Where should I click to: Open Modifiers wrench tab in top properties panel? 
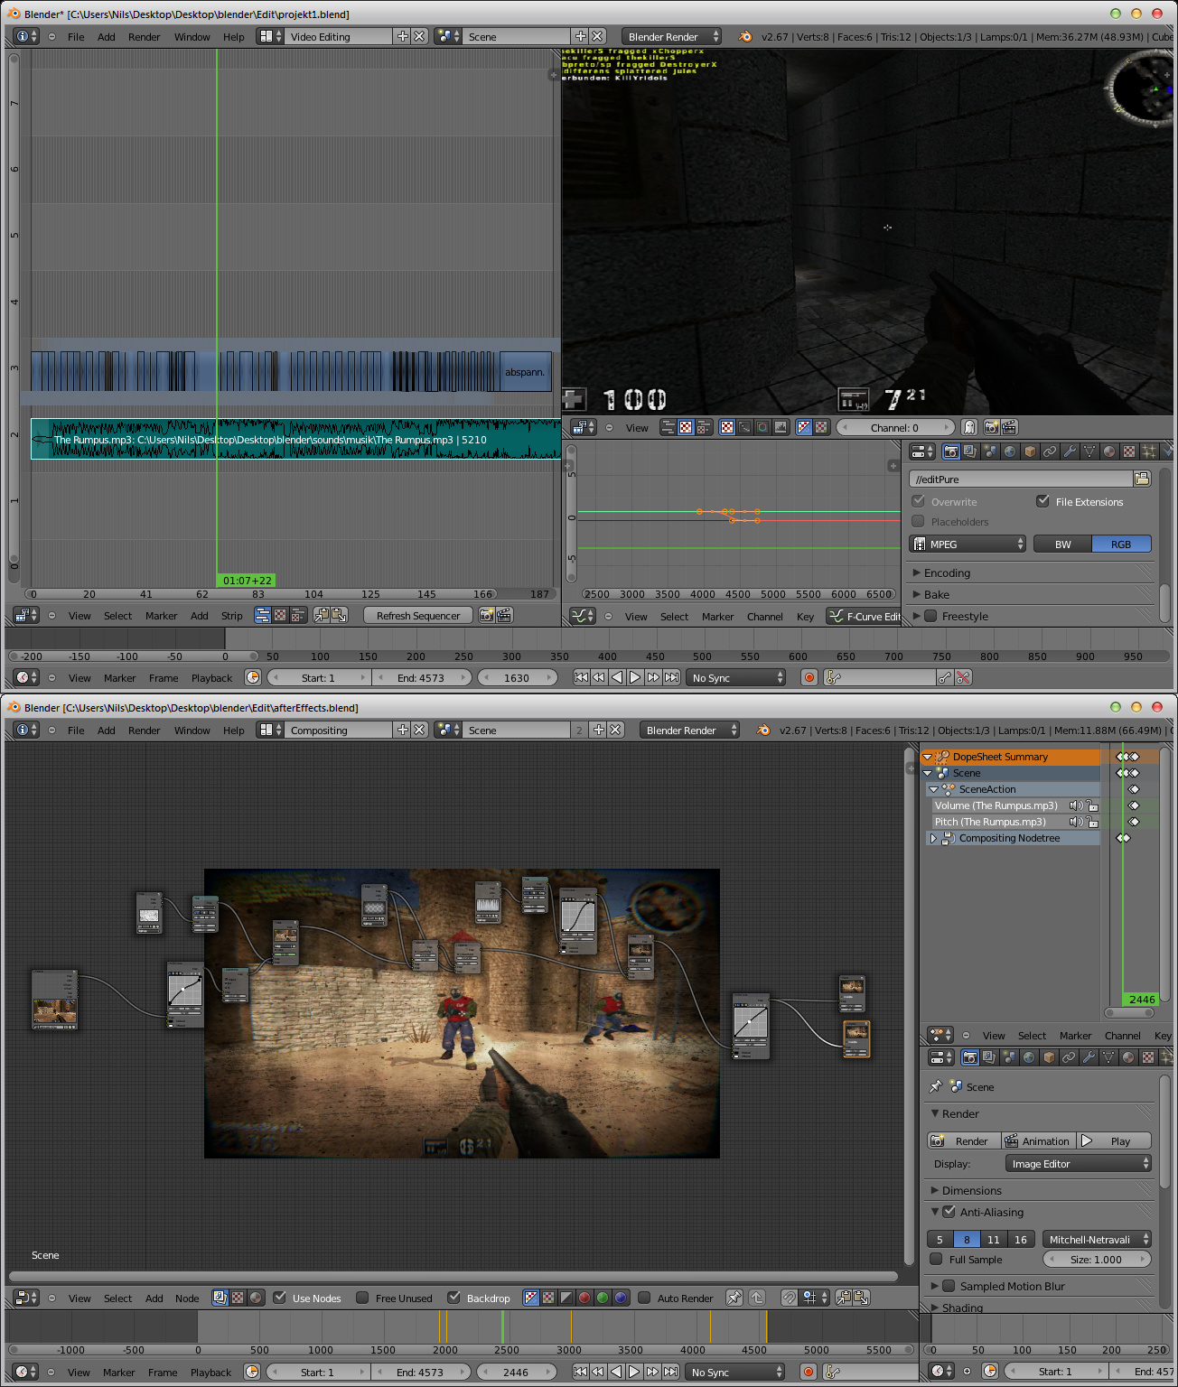(1069, 451)
